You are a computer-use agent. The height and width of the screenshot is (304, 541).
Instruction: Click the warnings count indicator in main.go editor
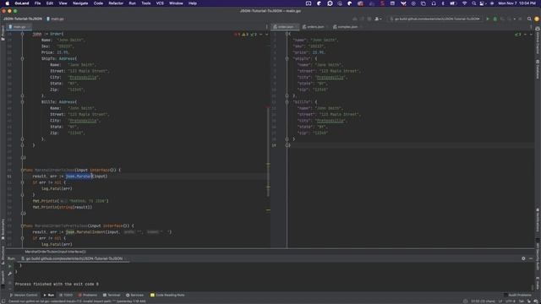click(x=245, y=34)
